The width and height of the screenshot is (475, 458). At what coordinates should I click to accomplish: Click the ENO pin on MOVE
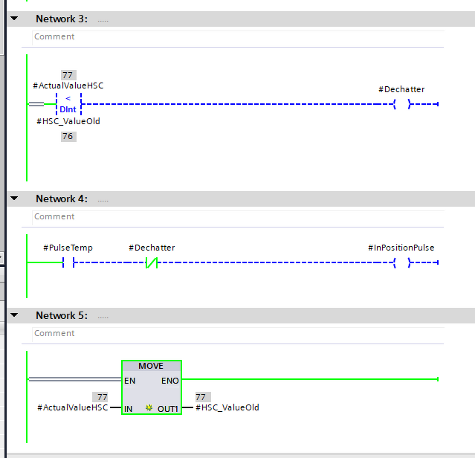[x=170, y=381]
